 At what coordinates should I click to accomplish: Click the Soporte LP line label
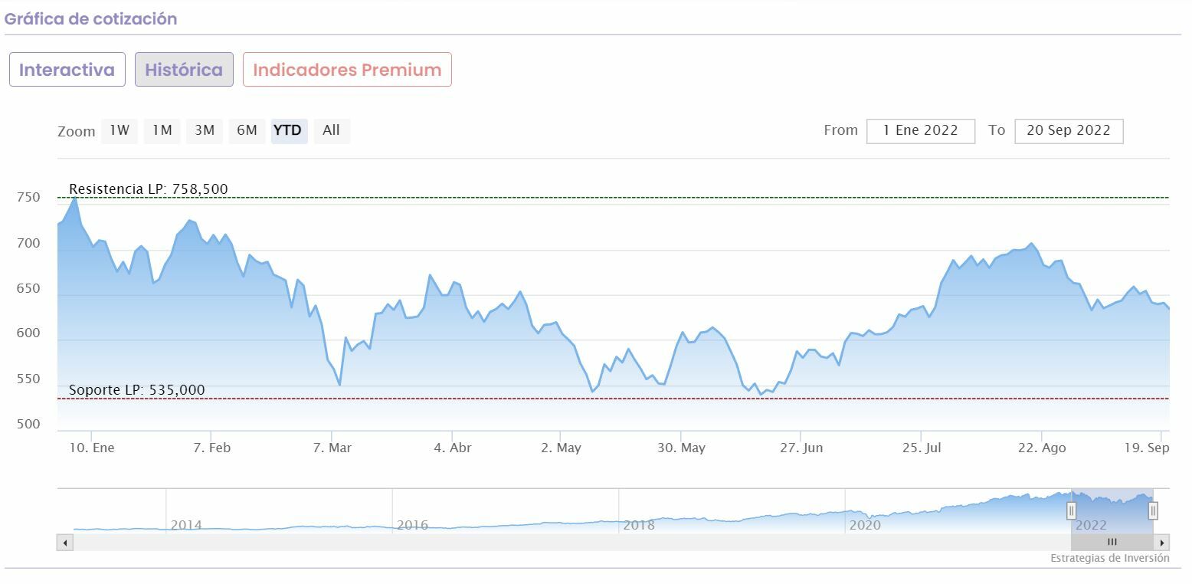click(x=136, y=390)
